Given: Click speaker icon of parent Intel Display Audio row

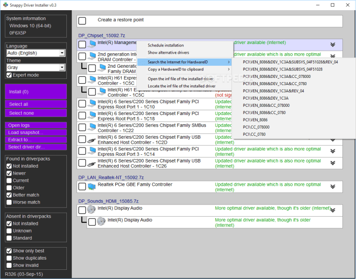Looking at the screenshot, I should point(92,210).
